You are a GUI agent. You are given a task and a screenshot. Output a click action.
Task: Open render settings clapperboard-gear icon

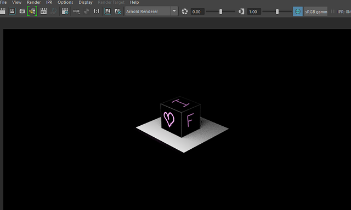coord(65,11)
